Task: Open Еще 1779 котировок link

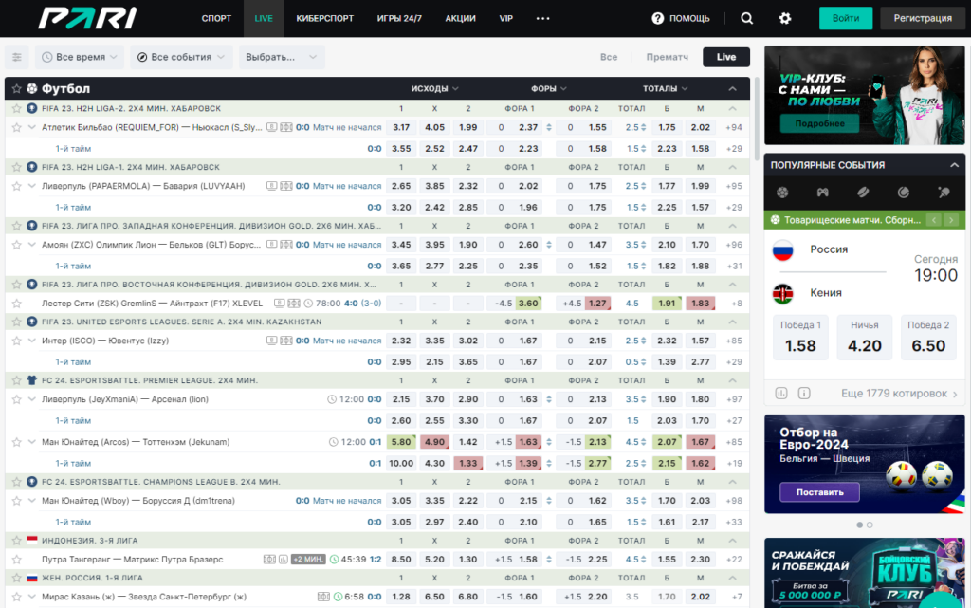Action: tap(899, 393)
